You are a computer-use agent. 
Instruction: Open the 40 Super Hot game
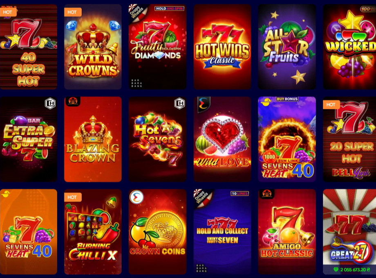pos(28,47)
